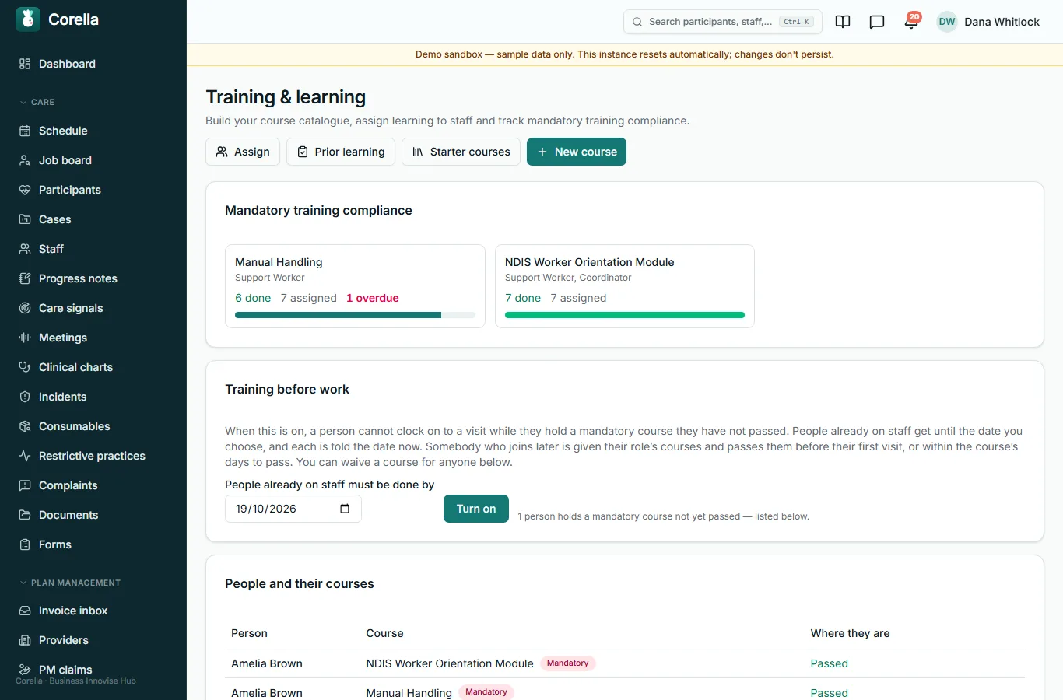The height and width of the screenshot is (700, 1063).
Task: Click the Clinical charts stethoscope icon
Action: (25, 367)
